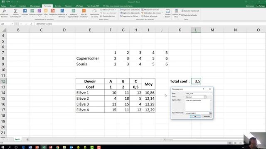This screenshot has height=149, width=266.
Task: Open the Récentes functions list
Action: pos(25,13)
